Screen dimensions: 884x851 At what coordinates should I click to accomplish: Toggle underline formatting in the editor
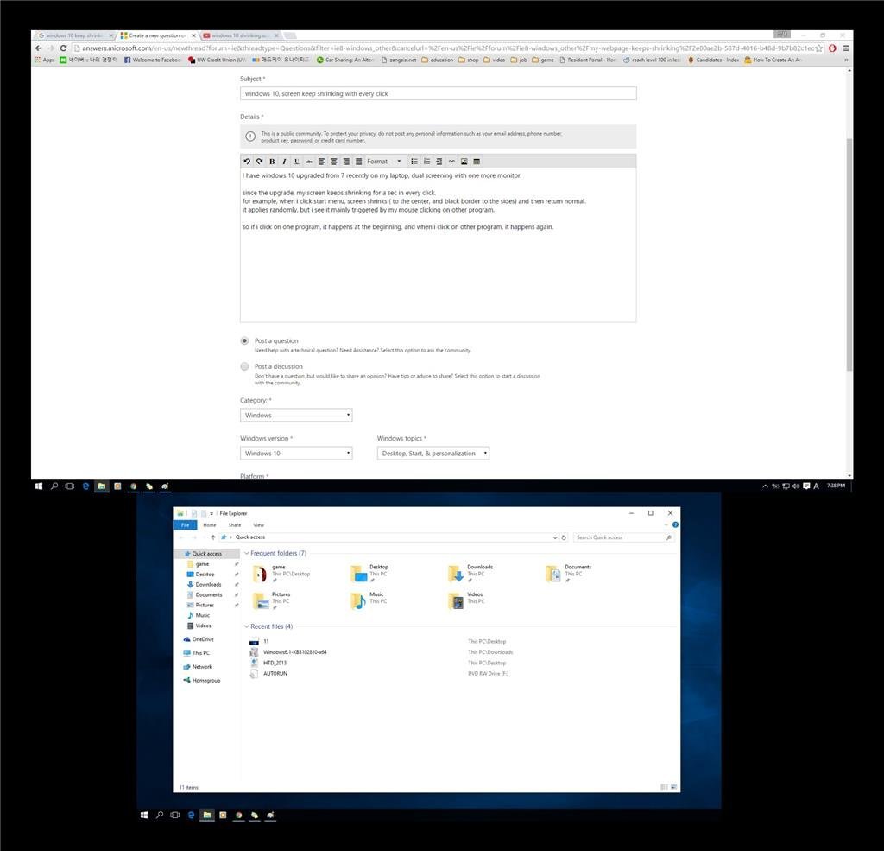[297, 162]
